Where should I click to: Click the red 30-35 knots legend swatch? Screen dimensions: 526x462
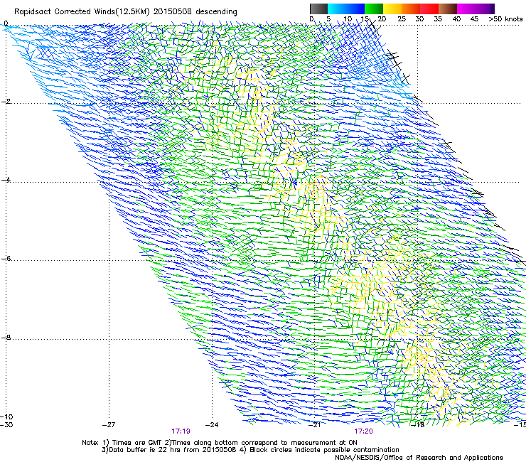pyautogui.click(x=429, y=9)
